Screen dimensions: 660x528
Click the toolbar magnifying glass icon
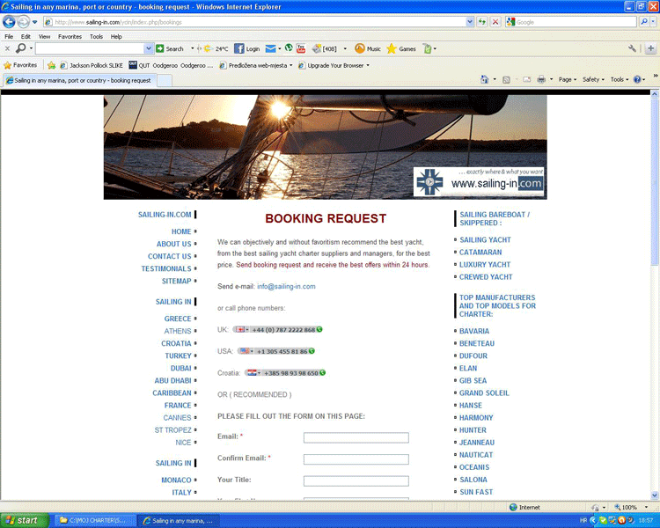(20, 48)
